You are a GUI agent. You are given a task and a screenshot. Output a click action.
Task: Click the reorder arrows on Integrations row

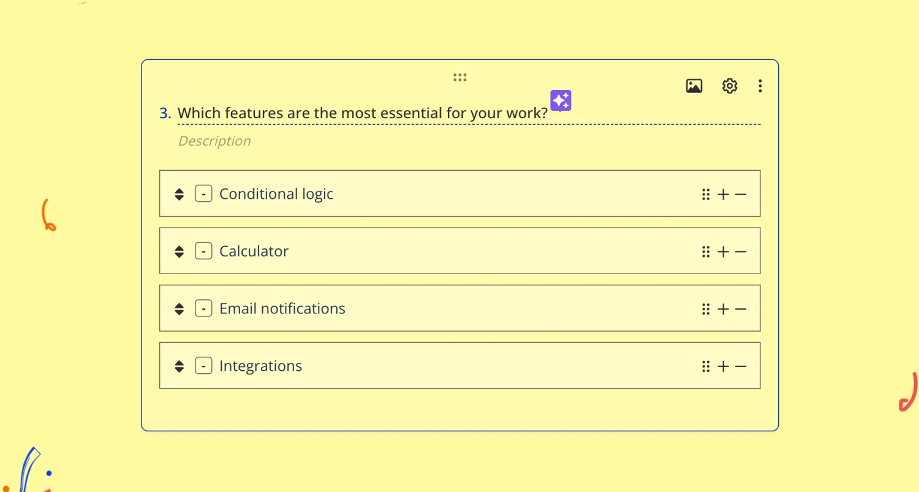[179, 366]
